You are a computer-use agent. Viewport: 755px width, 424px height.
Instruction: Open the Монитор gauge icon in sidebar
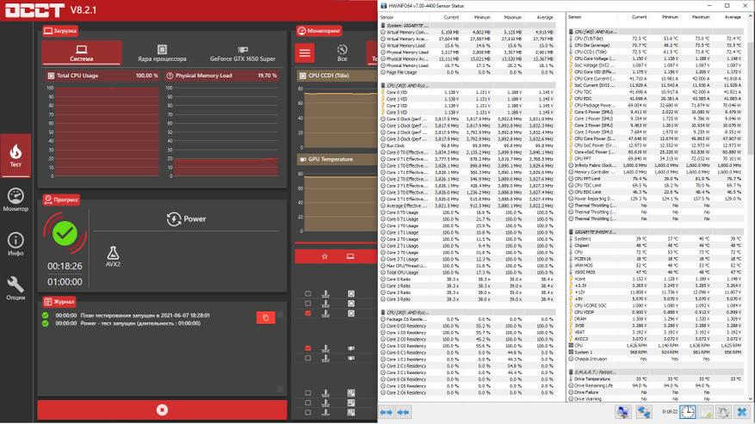15,200
